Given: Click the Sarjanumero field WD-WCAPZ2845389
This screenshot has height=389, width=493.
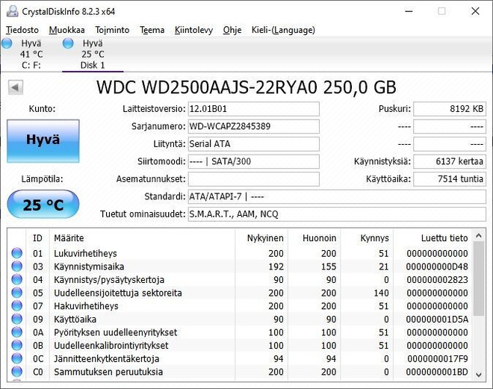Looking at the screenshot, I should pos(254,127).
